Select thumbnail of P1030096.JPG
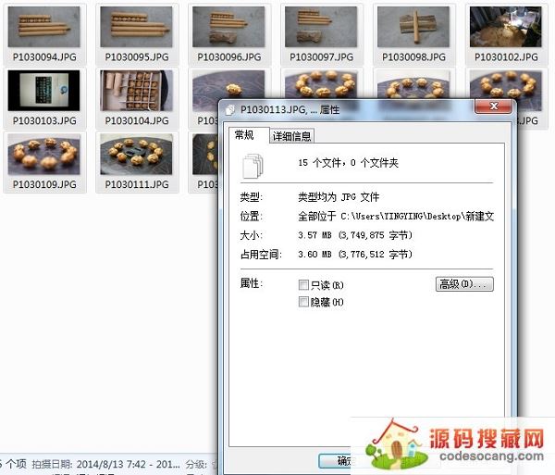The height and width of the screenshot is (475, 555). click(229, 27)
